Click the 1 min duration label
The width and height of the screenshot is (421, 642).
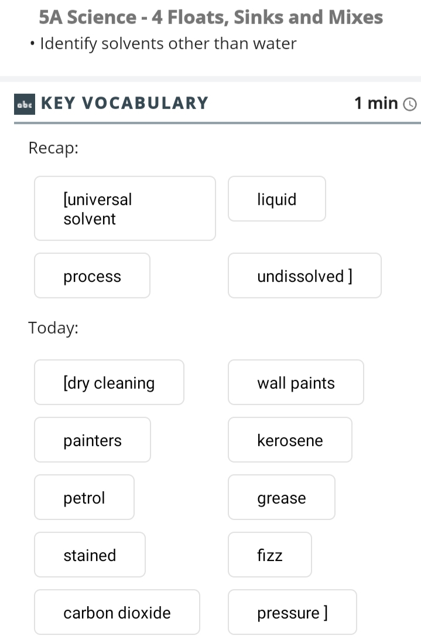pyautogui.click(x=376, y=103)
